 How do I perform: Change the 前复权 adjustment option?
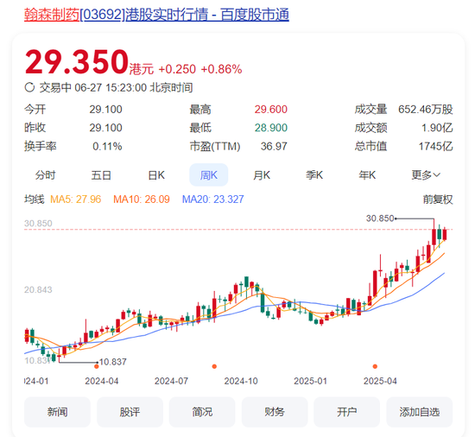tap(438, 199)
